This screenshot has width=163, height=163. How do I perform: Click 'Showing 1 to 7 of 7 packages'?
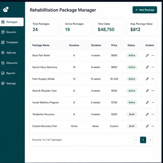tap(47, 140)
